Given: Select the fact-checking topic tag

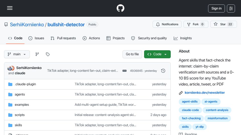Looking at the screenshot, I should point(191,118).
